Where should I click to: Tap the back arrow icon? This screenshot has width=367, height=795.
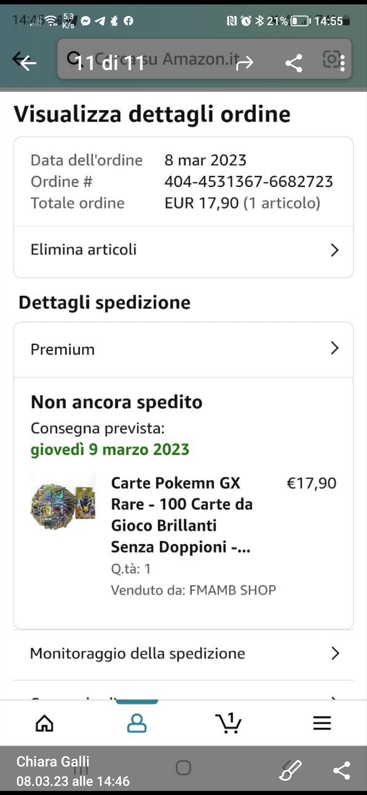click(27, 63)
